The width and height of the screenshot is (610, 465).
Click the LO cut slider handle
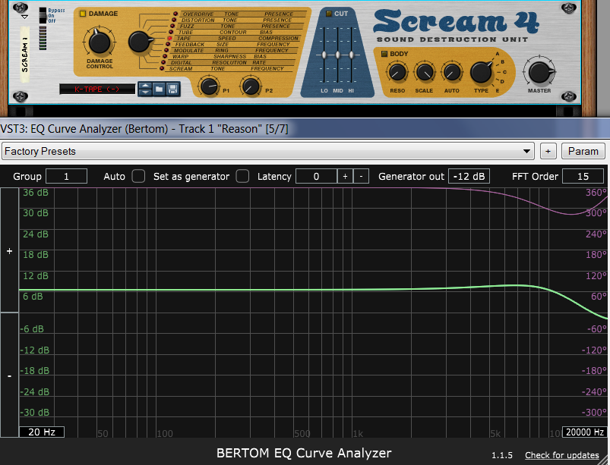(324, 55)
